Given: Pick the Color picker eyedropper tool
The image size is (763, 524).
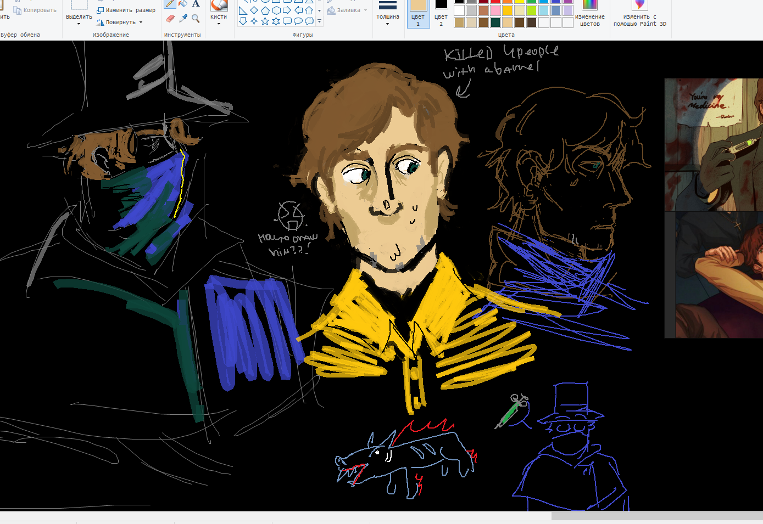Looking at the screenshot, I should 183,18.
